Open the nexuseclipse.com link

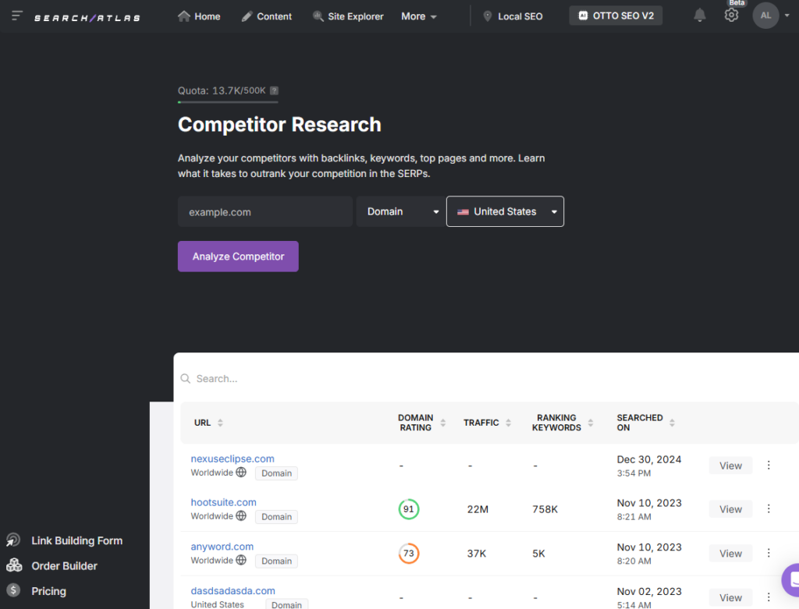233,459
